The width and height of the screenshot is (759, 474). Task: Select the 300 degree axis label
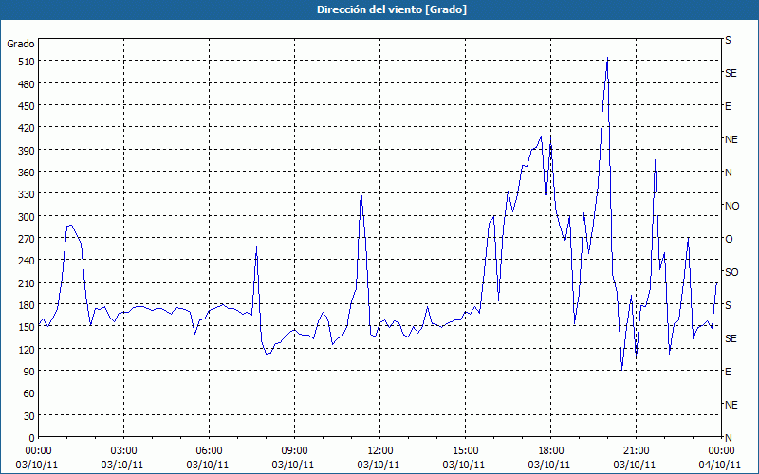click(x=27, y=217)
